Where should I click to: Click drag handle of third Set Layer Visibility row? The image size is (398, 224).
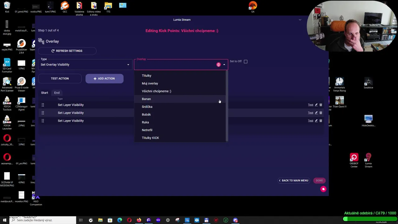pos(43,121)
